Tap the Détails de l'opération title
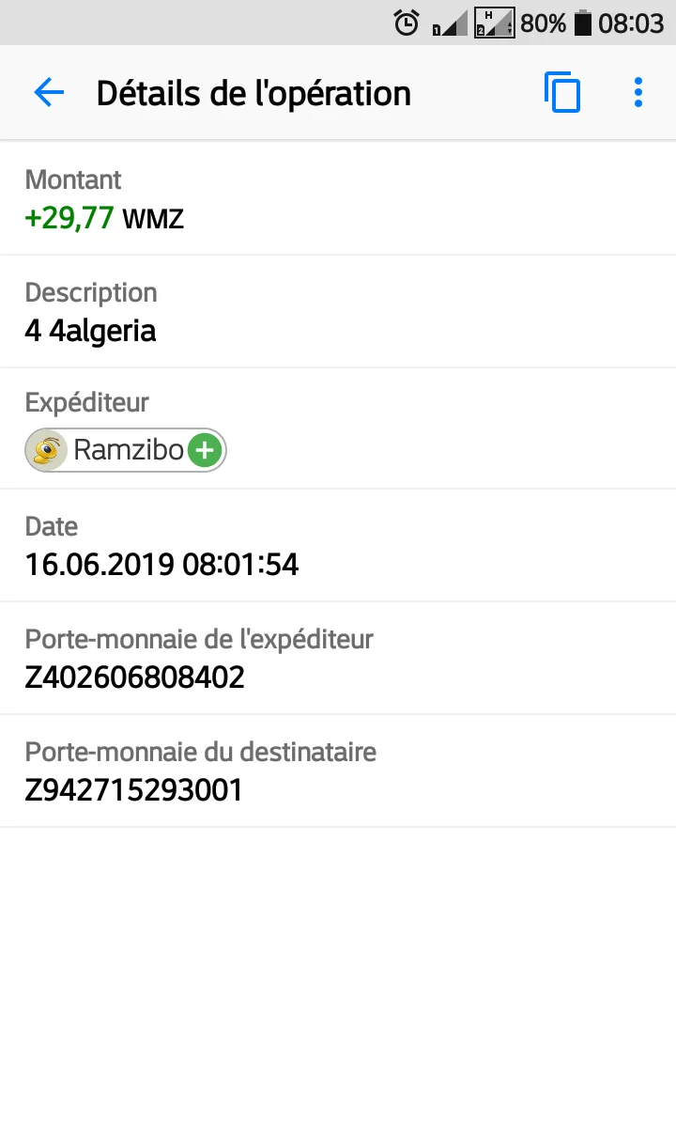This screenshot has height=1121, width=676. (253, 93)
